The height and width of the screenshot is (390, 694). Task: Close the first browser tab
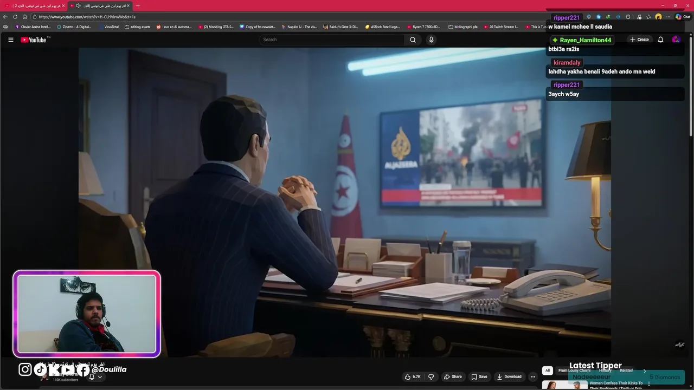[63, 5]
